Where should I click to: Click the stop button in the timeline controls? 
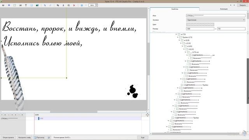[x=5, y=115]
